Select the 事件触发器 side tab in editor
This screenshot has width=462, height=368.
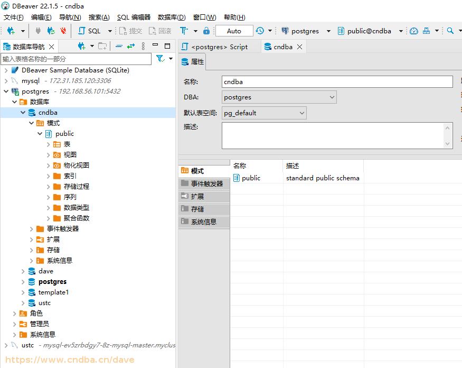pos(204,183)
